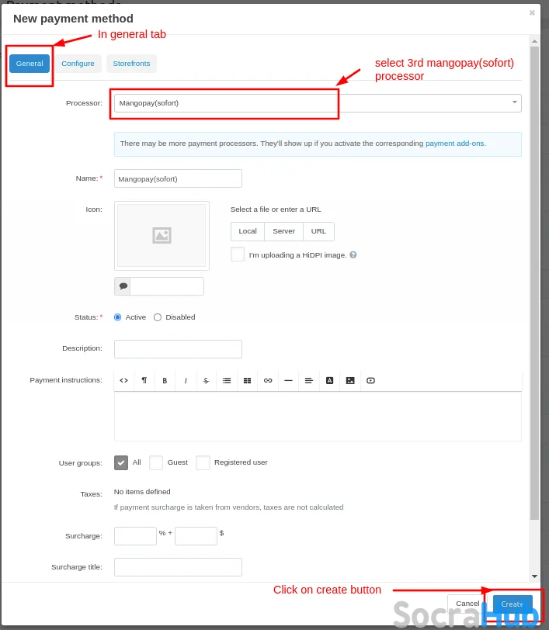
Task: Insert horizontal rule line icon
Action: [x=288, y=380]
